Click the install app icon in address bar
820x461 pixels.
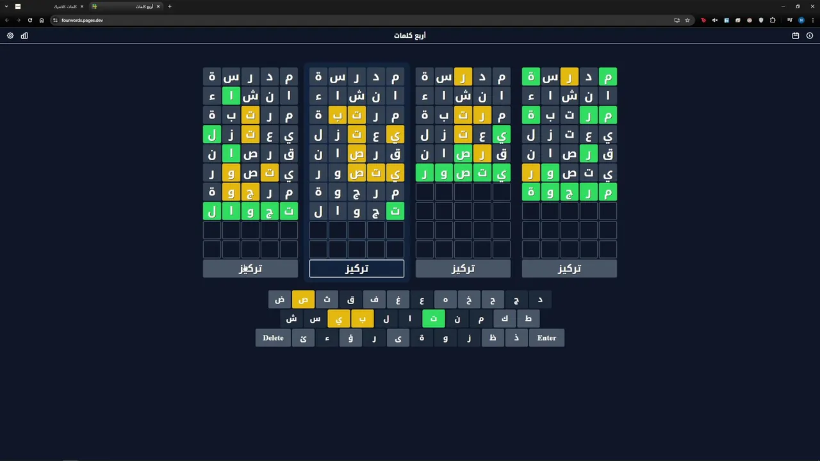click(x=676, y=20)
